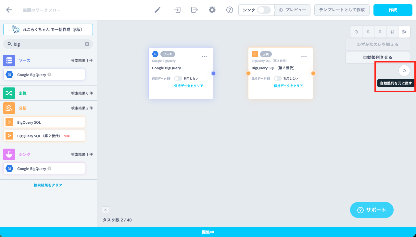The image size is (416, 237).
Task: Click the orange analysis icon on BigQuery SQL node
Action: (255, 54)
